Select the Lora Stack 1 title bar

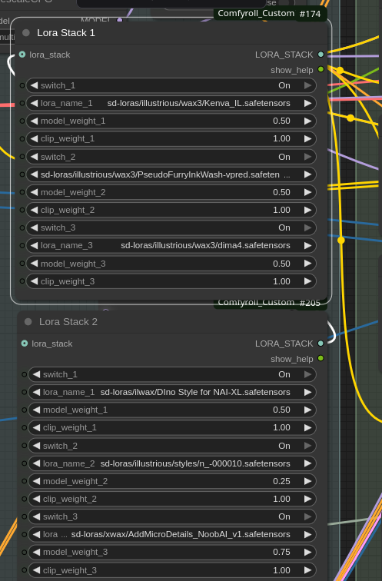tap(171, 32)
